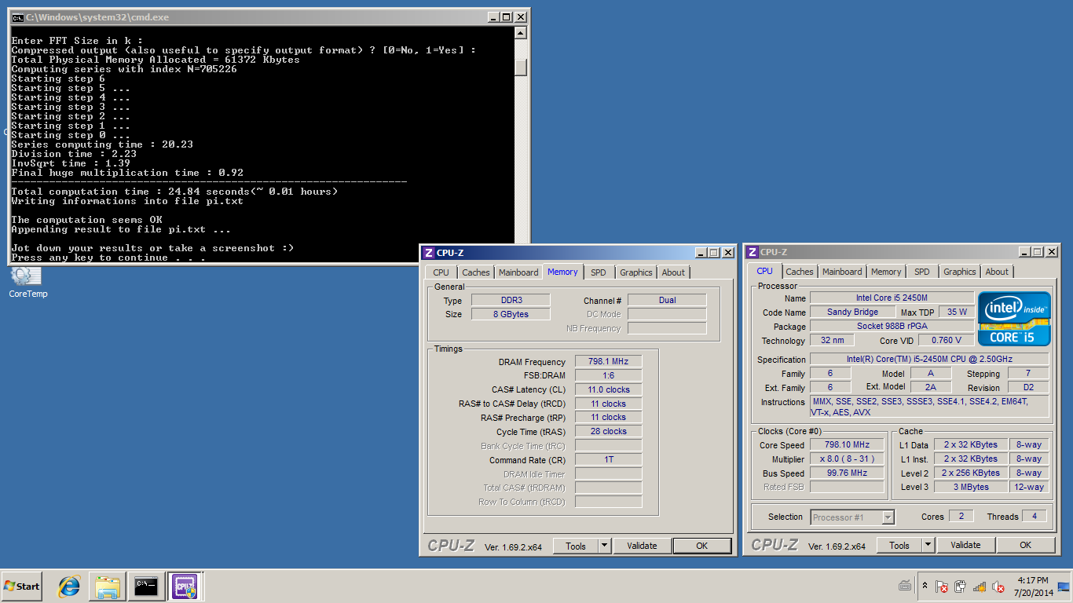The image size is (1073, 603).
Task: Click Validate in right CPU-Z window
Action: [x=965, y=545]
